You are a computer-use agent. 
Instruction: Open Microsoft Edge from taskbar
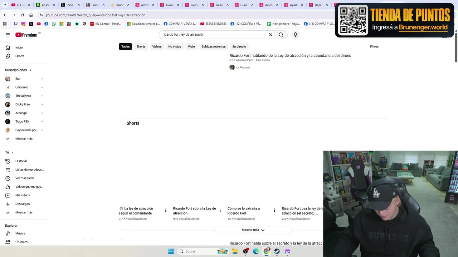click(256, 251)
